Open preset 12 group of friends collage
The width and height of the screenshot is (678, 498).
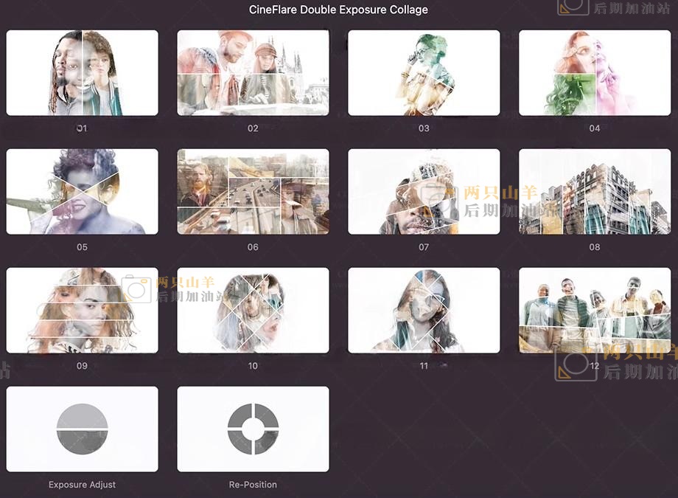595,311
